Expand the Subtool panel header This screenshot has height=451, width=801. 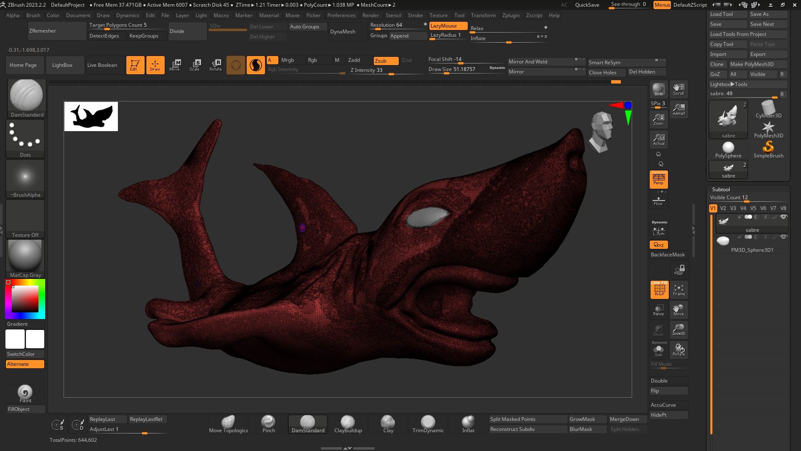721,189
